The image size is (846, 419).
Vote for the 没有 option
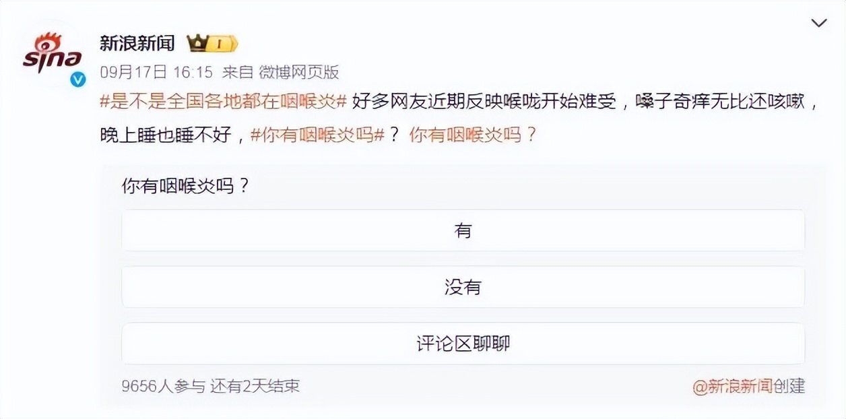(x=463, y=287)
